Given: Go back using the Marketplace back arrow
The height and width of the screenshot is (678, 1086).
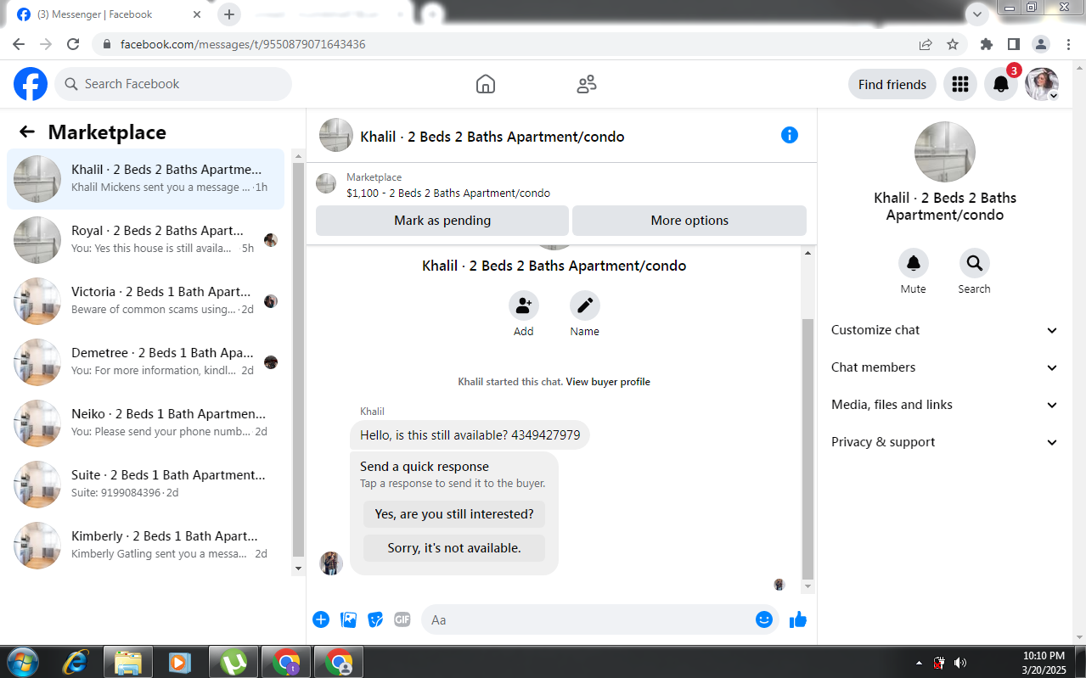Looking at the screenshot, I should [x=27, y=132].
